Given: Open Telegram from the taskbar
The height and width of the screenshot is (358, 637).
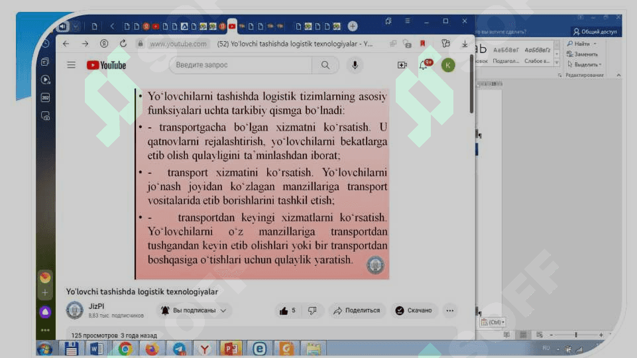Looking at the screenshot, I should 179,349.
